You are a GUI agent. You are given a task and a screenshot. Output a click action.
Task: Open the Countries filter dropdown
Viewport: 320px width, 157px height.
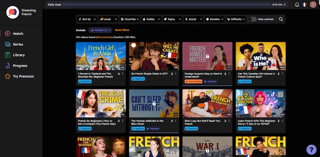[x=130, y=19]
